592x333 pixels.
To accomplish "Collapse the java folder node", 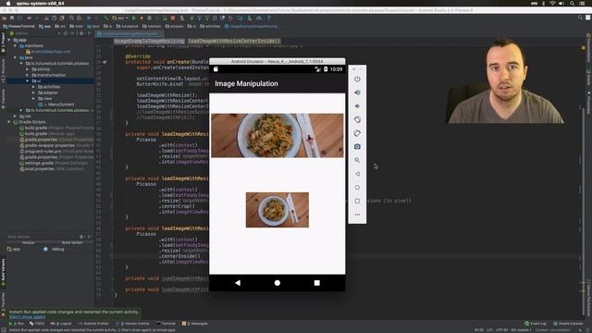I will [16, 57].
